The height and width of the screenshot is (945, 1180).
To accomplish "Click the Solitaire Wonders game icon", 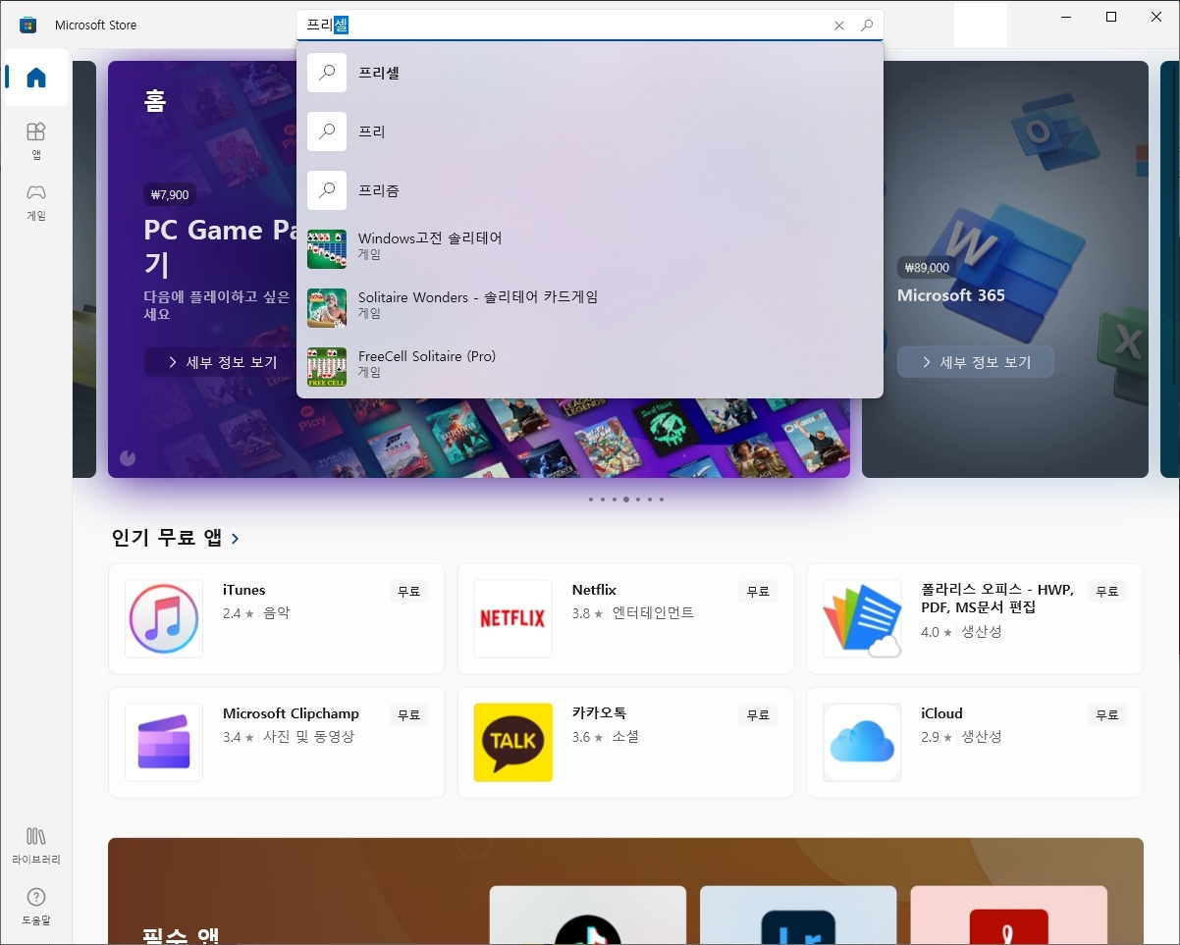I will 327,308.
